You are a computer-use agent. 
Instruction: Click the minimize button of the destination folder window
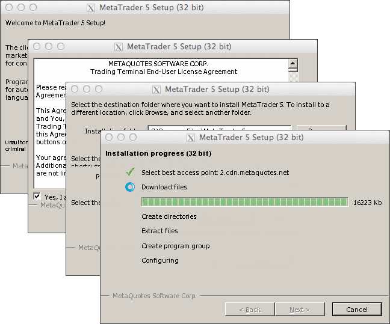pyautogui.click(x=87, y=89)
